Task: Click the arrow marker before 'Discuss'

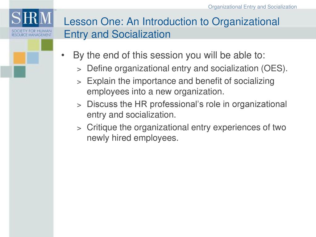Action: [x=79, y=105]
